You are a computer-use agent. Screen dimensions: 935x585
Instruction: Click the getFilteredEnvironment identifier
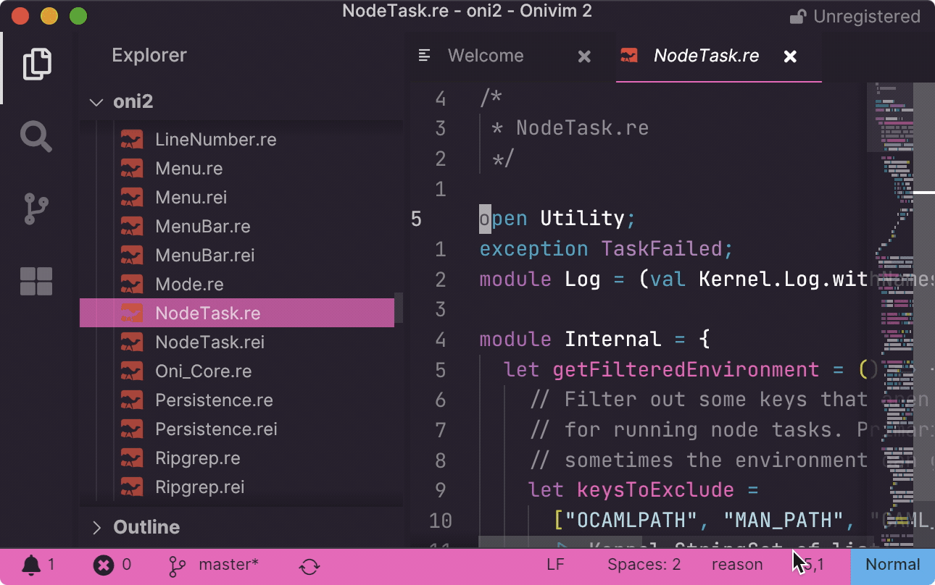point(686,370)
